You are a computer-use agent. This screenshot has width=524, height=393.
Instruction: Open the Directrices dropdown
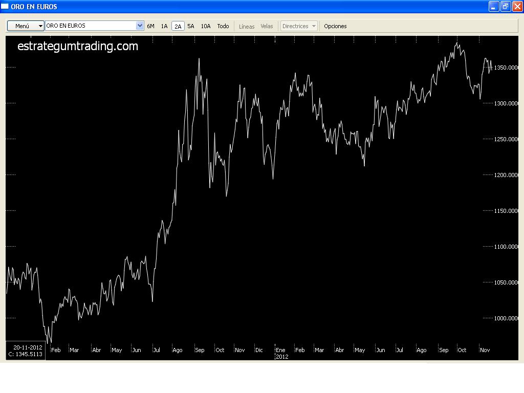coord(299,26)
